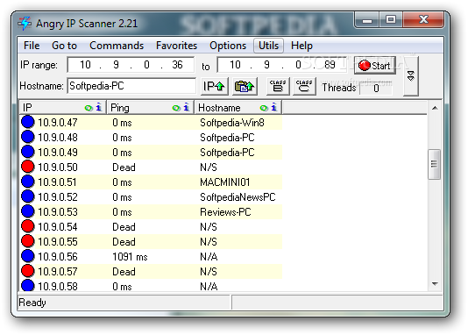Viewport: 468px width, 335px height.
Task: Click the blue status dot for 10.9.0.58
Action: point(28,285)
